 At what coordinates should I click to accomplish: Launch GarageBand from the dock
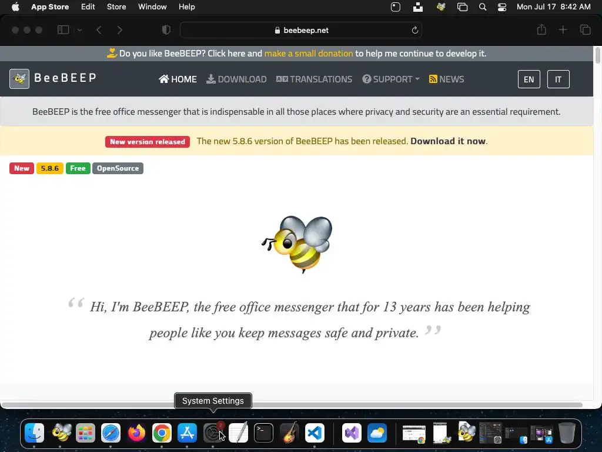tap(289, 433)
